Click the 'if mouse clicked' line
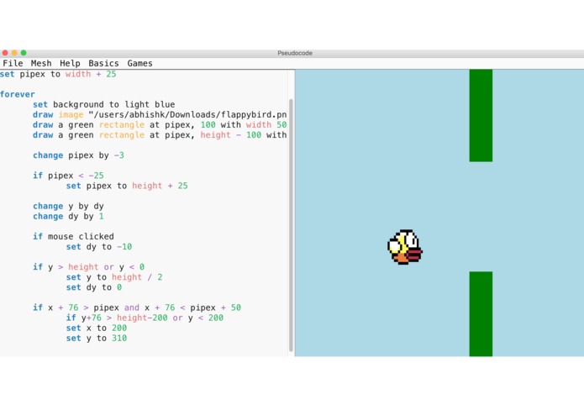The width and height of the screenshot is (584, 415). click(x=73, y=236)
